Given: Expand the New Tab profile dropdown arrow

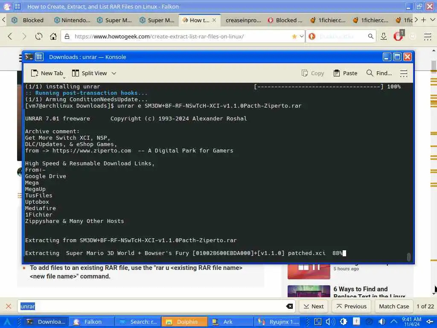Looking at the screenshot, I should (64, 78).
